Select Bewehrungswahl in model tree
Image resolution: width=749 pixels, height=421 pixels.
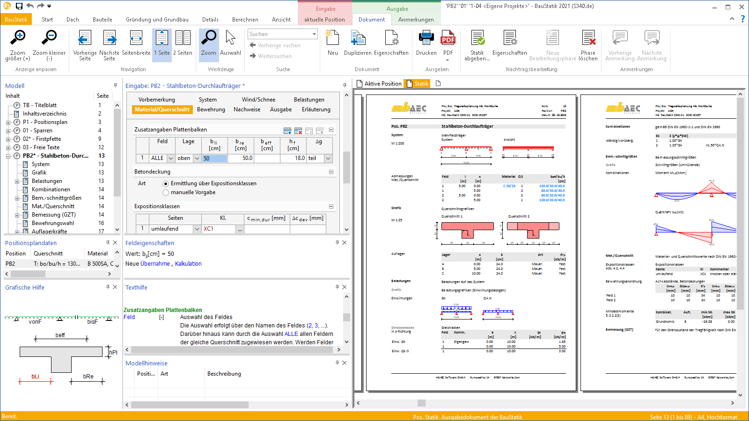[52, 223]
